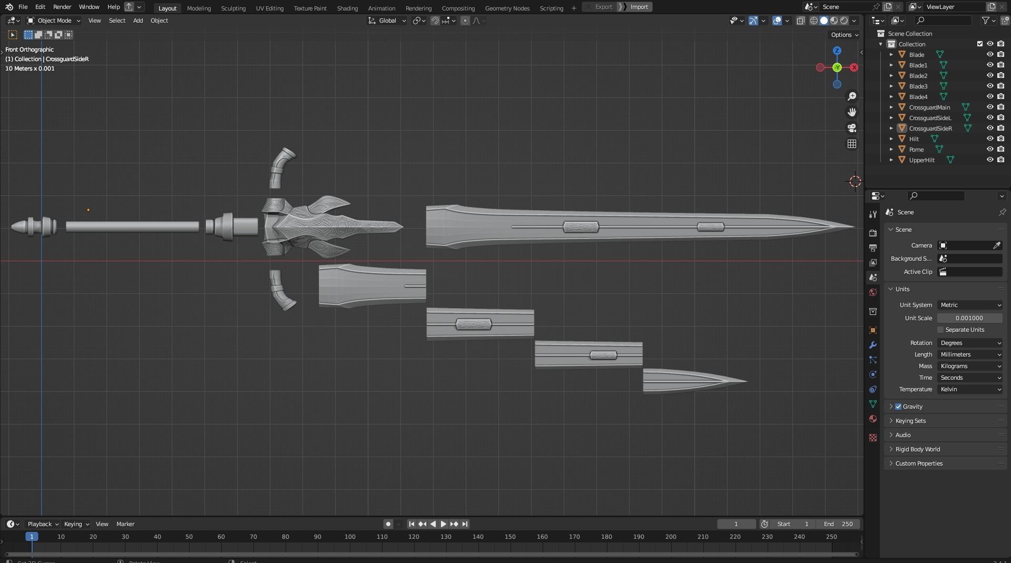Uncheck Gravity checkbox
The image size is (1011, 563).
point(898,407)
